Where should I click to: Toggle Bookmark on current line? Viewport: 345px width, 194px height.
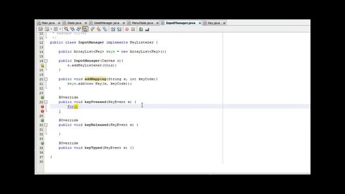[x=105, y=29]
